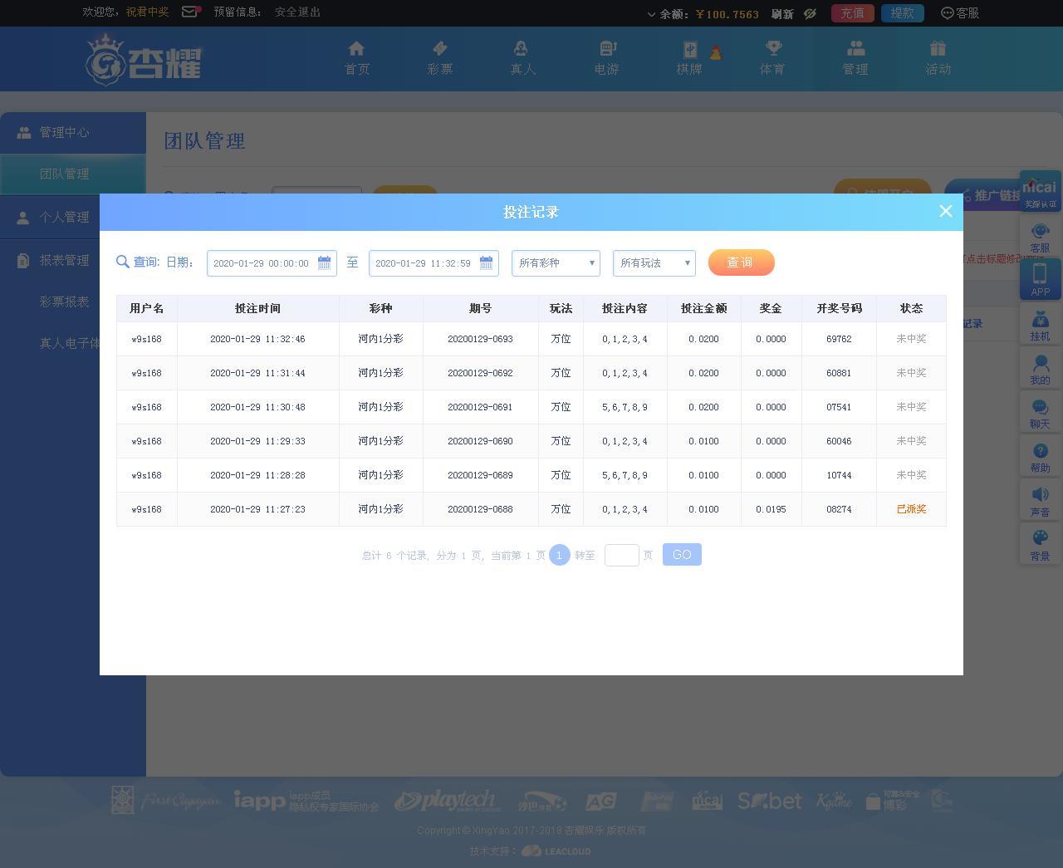Click bet time 2020-01-29 11:30:48 cell
This screenshot has height=868, width=1063.
point(258,407)
